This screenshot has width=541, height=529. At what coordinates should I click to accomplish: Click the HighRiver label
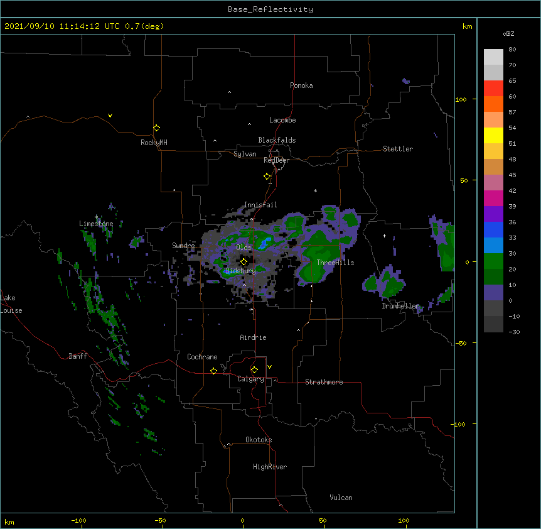270,467
